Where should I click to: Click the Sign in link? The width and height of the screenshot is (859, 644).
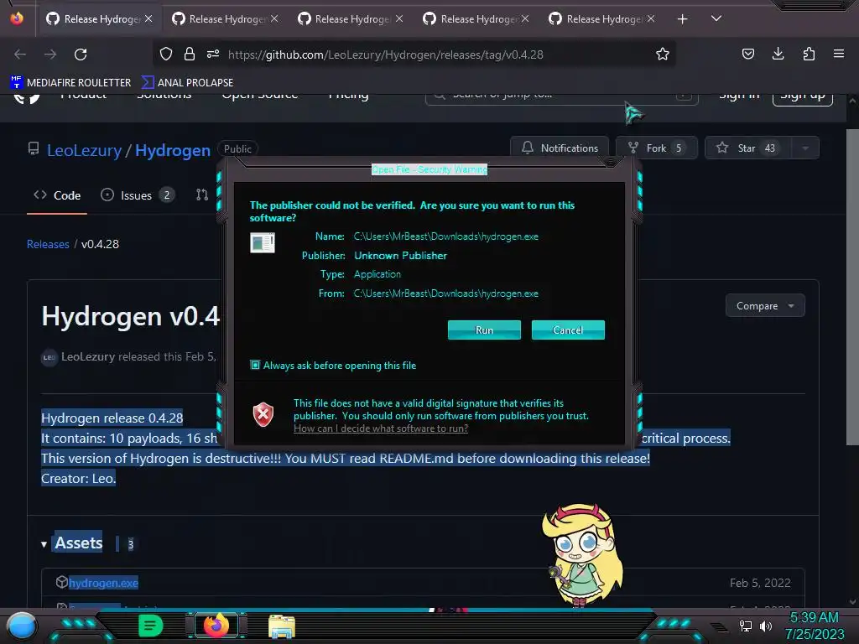coord(739,96)
